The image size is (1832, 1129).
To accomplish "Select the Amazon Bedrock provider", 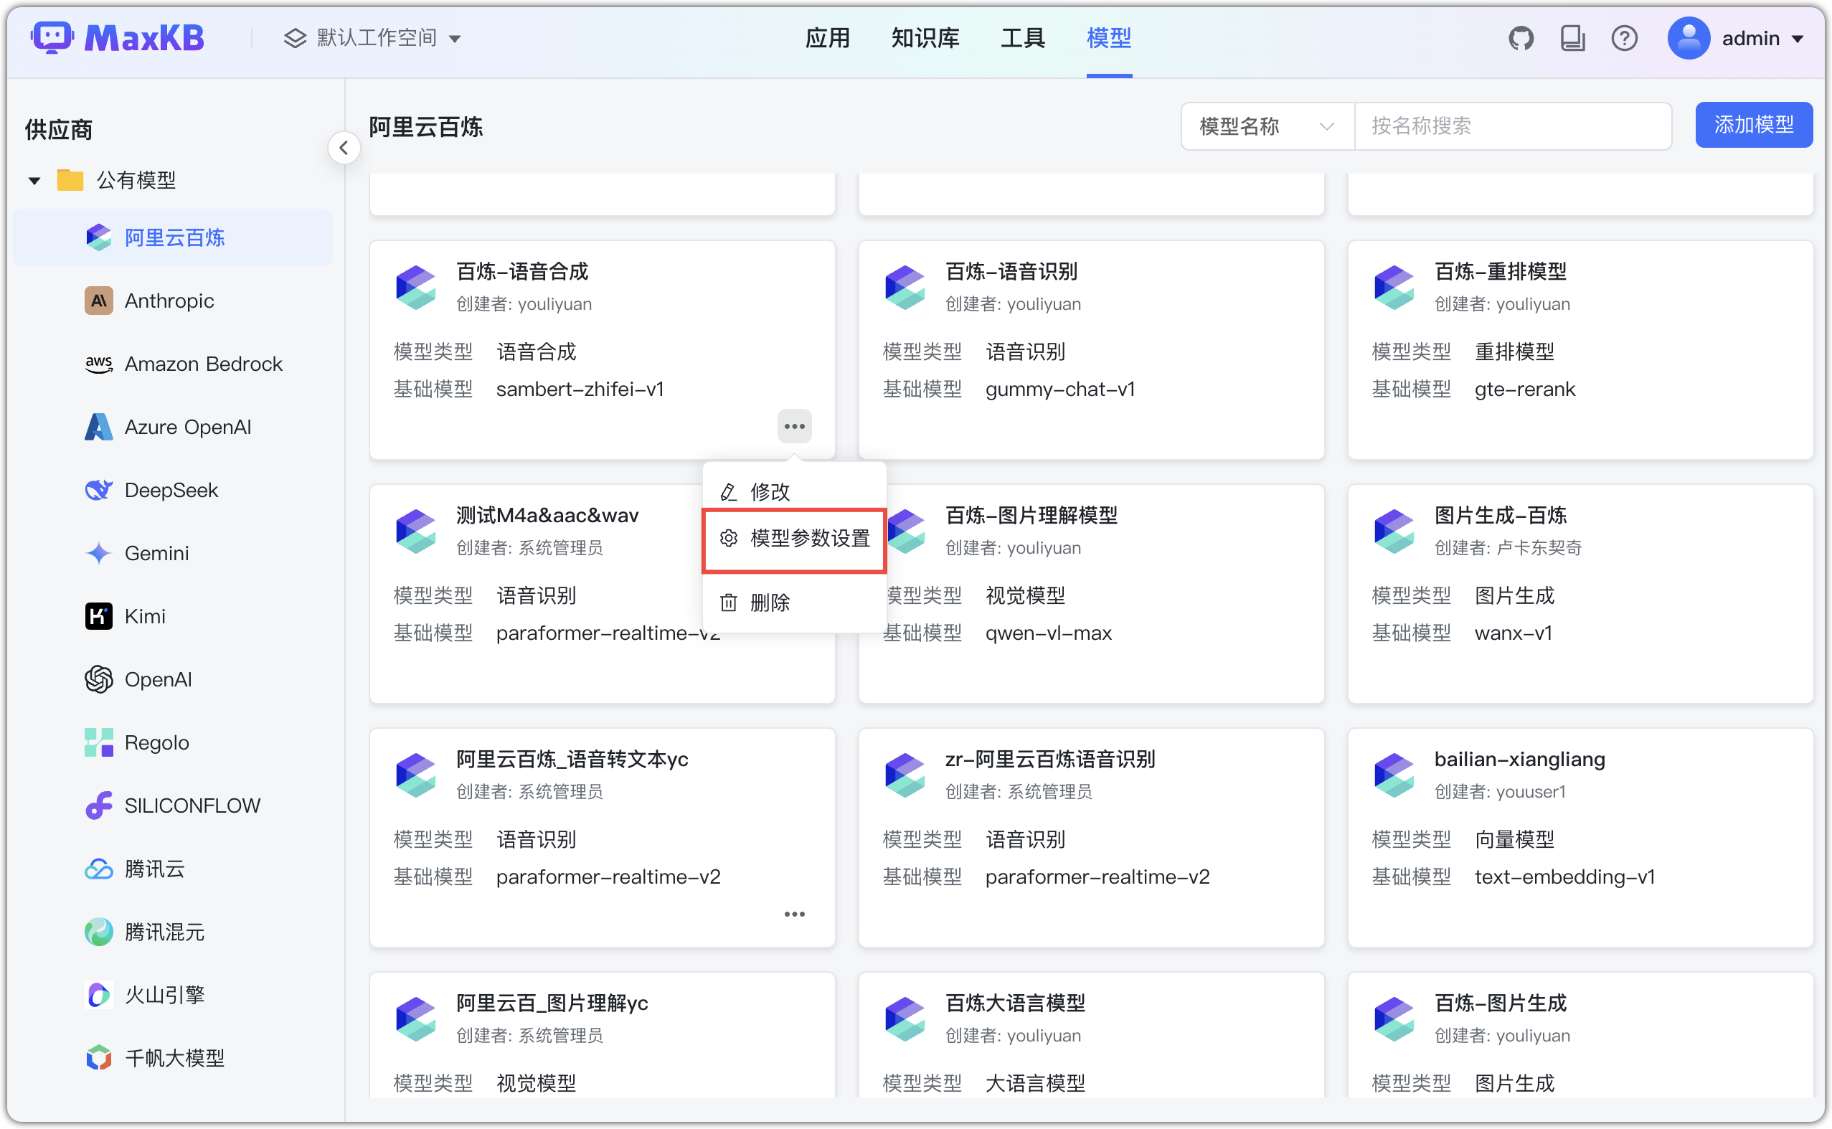I will 172,364.
